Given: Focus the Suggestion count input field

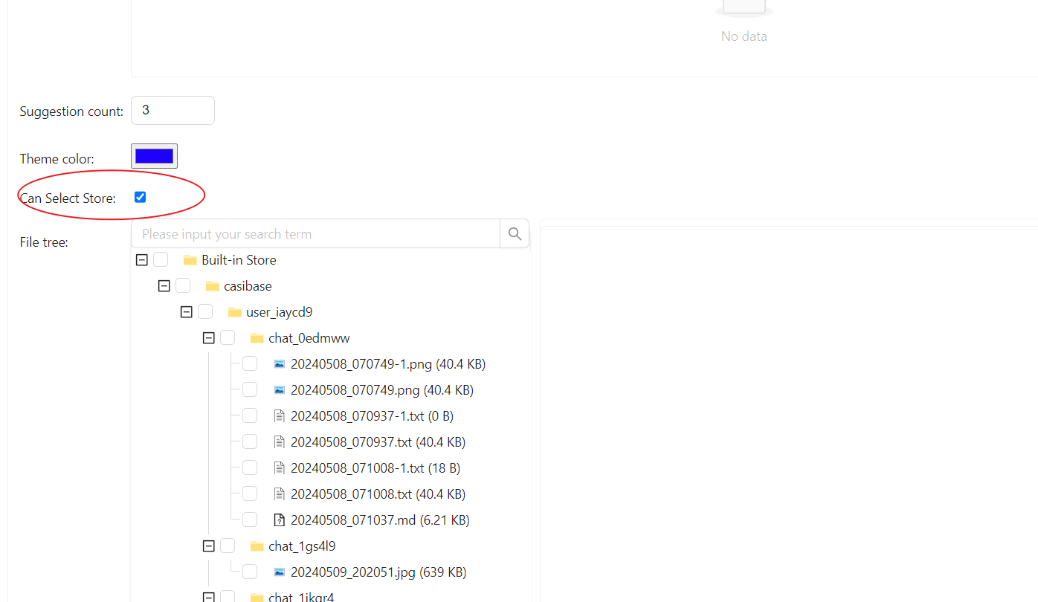Looking at the screenshot, I should (x=173, y=110).
